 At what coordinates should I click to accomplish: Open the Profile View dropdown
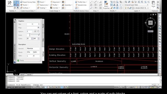tap(81, 2)
